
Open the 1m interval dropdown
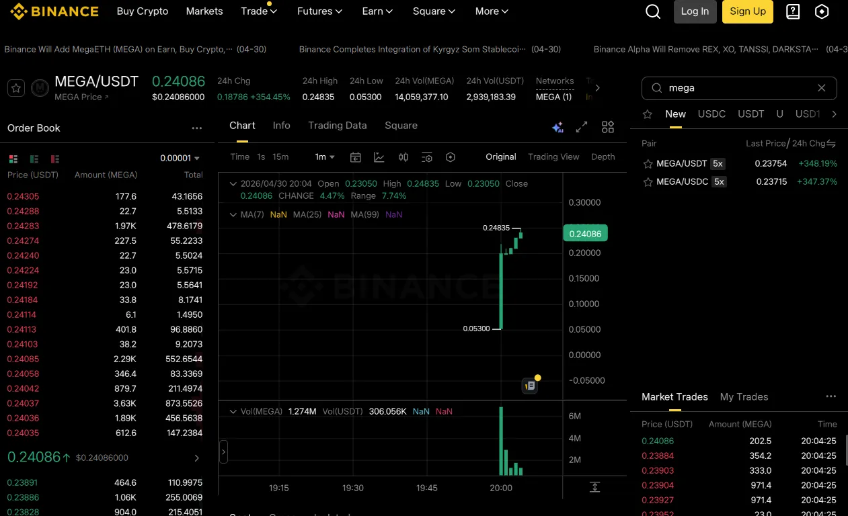point(325,157)
